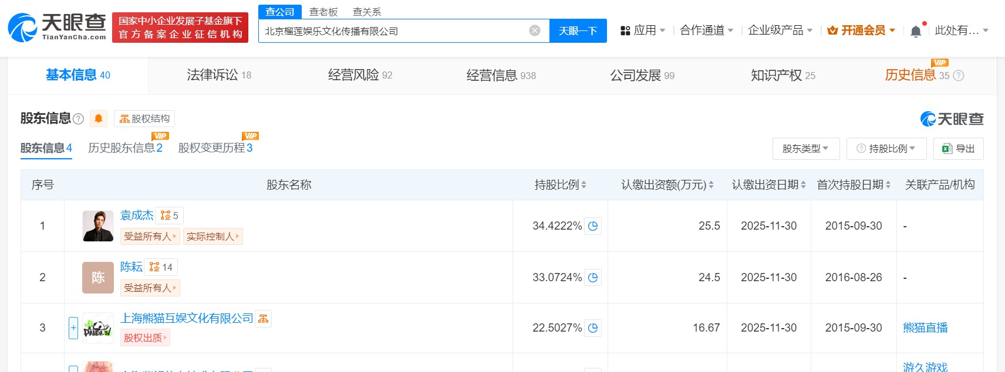Open the 法律诉讼 tab
This screenshot has width=1005, height=372.
click(x=219, y=75)
